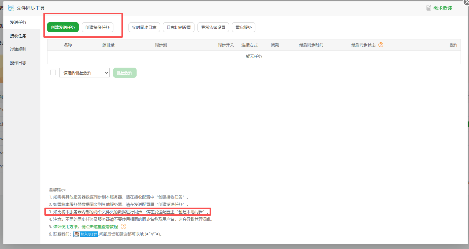Click the file sync tool database icon
469x249 pixels.
[11, 8]
